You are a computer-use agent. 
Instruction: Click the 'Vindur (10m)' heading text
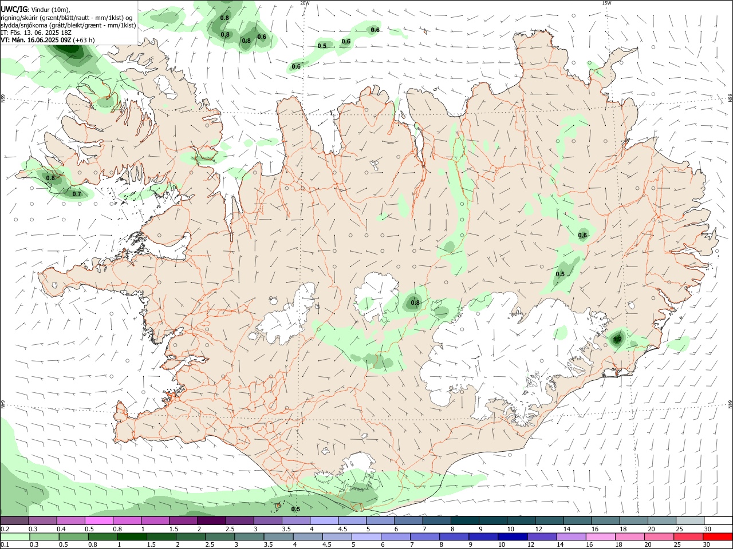click(50, 10)
